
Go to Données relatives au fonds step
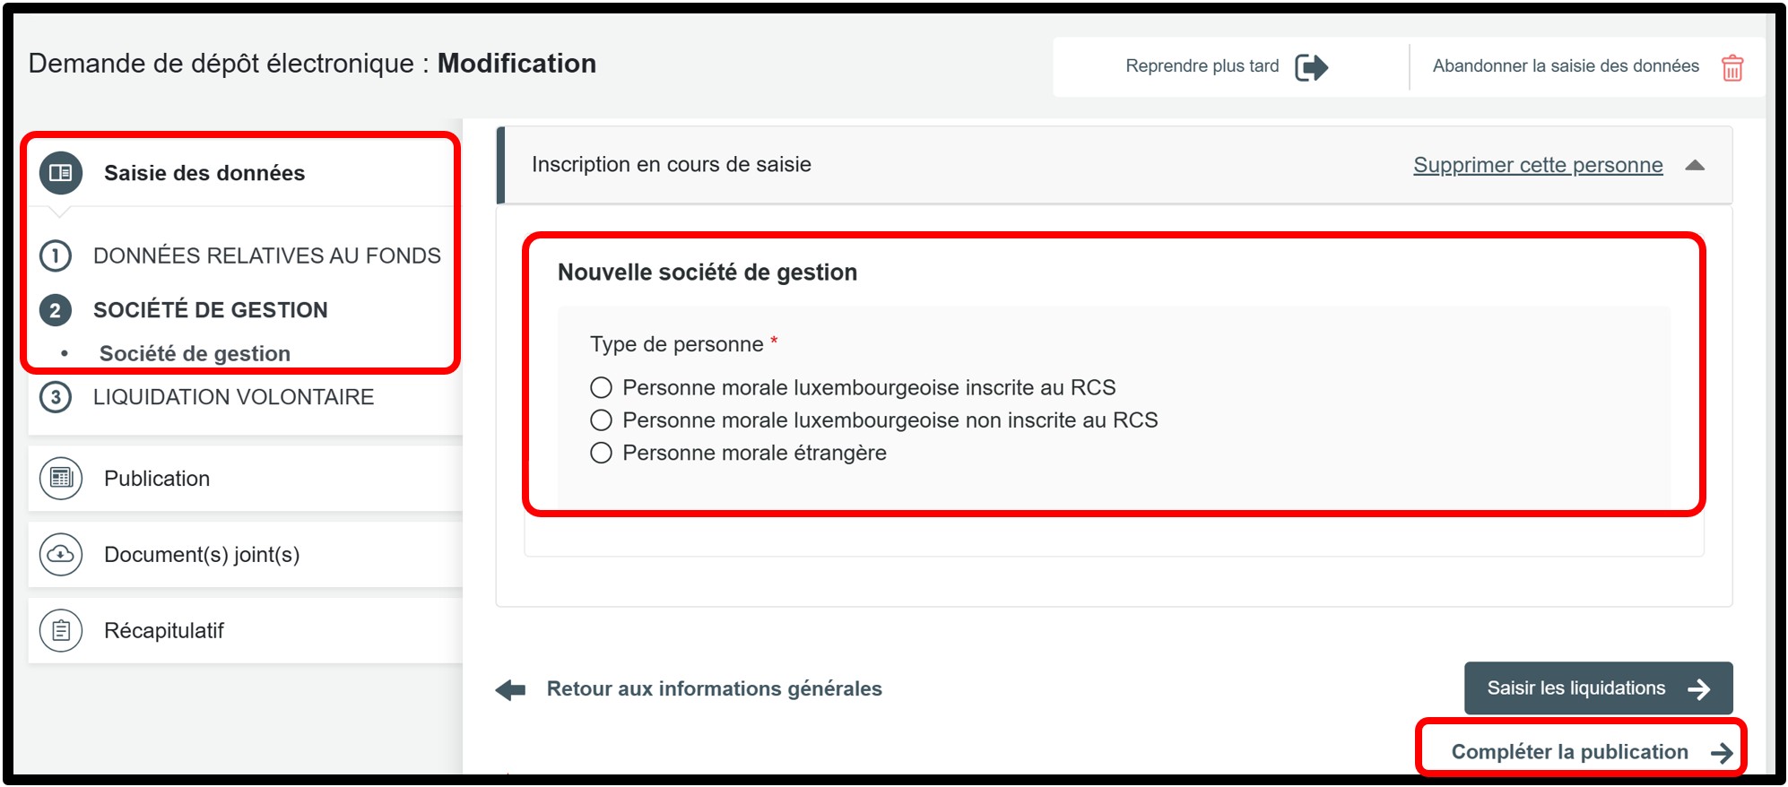pyautogui.click(x=266, y=256)
